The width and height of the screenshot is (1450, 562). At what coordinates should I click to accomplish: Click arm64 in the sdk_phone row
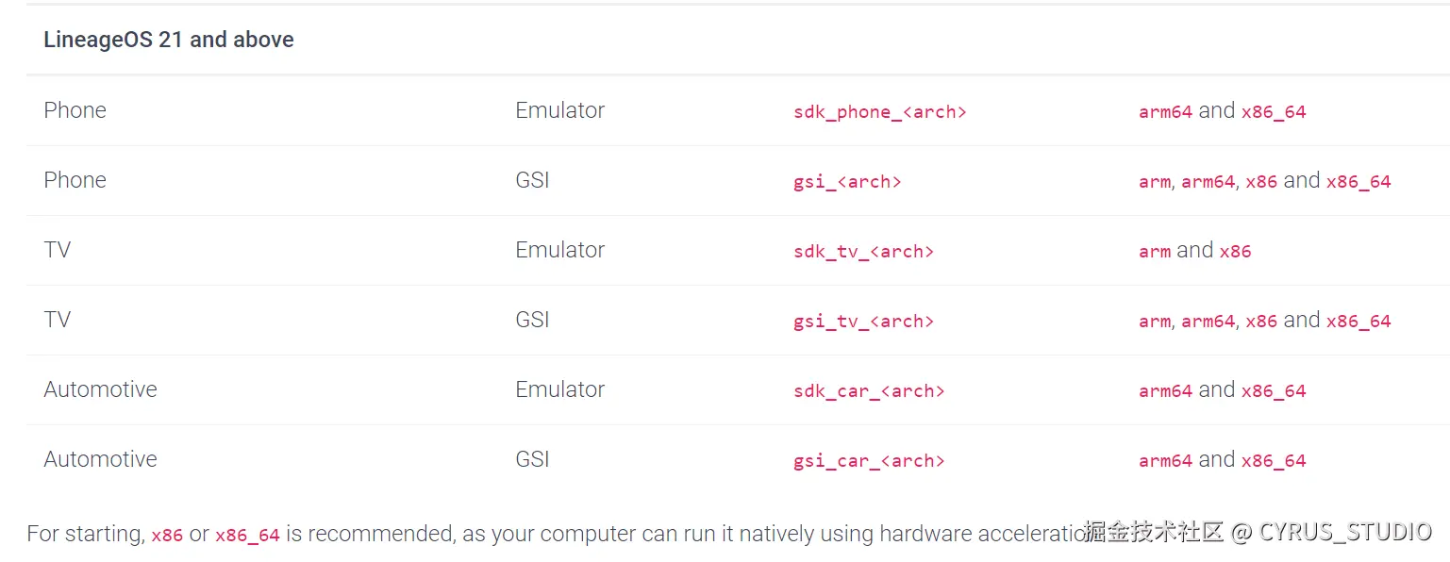pyautogui.click(x=1165, y=112)
